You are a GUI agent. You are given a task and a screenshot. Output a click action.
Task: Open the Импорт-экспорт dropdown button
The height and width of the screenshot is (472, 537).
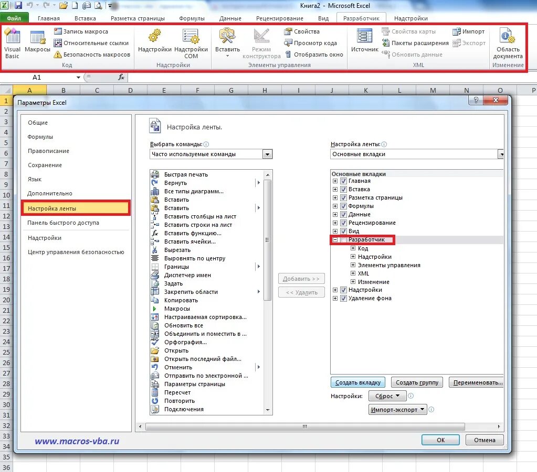tap(397, 410)
